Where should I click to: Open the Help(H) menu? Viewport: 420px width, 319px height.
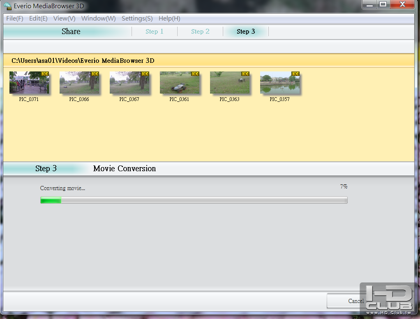(x=169, y=18)
